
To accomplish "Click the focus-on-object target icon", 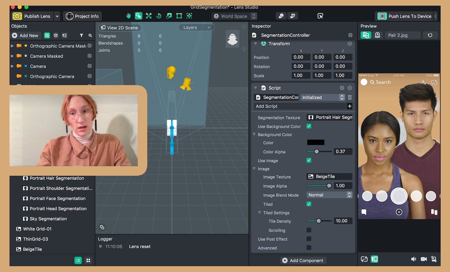I will pos(189,16).
